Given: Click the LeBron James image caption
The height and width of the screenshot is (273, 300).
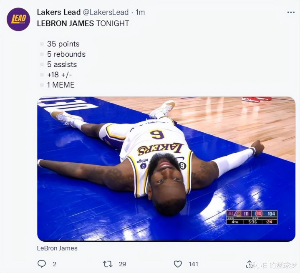Looking at the screenshot, I should coord(57,248).
